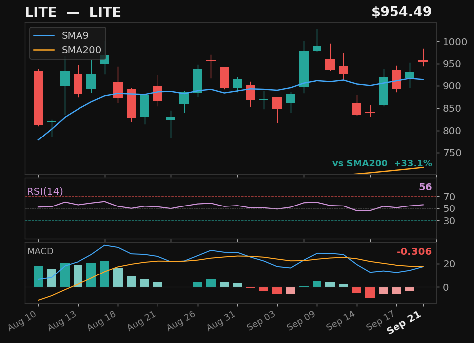Click the tallest MACD histogram bar
This screenshot has height=343, width=474.
tap(105, 274)
